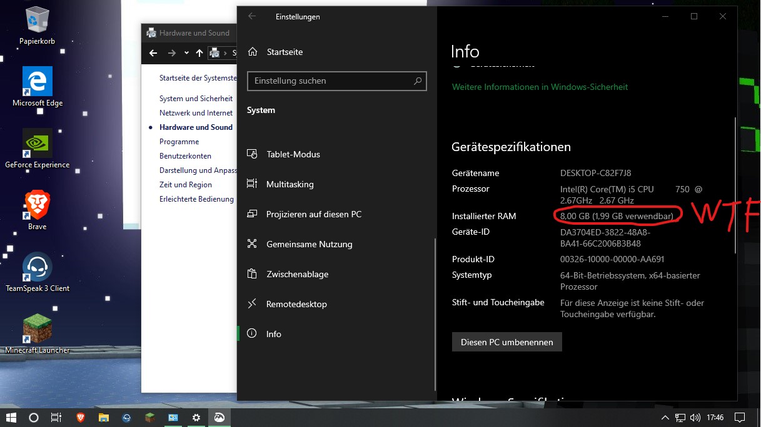Open Programme in Control Panel
761x427 pixels.
pyautogui.click(x=179, y=142)
